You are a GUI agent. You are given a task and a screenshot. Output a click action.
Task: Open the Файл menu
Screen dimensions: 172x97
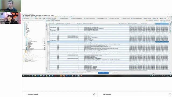tap(23, 15)
